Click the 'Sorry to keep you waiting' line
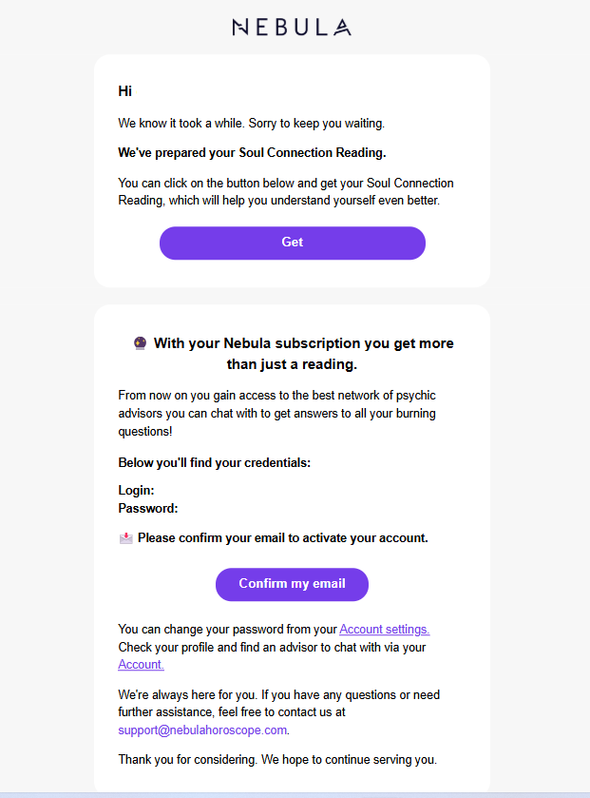This screenshot has width=590, height=798. click(x=251, y=123)
